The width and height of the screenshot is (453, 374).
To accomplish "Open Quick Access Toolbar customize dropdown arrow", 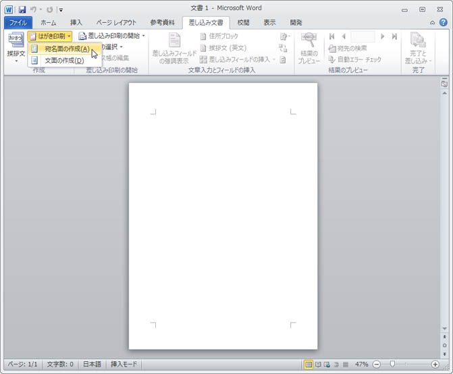I will 61,9.
